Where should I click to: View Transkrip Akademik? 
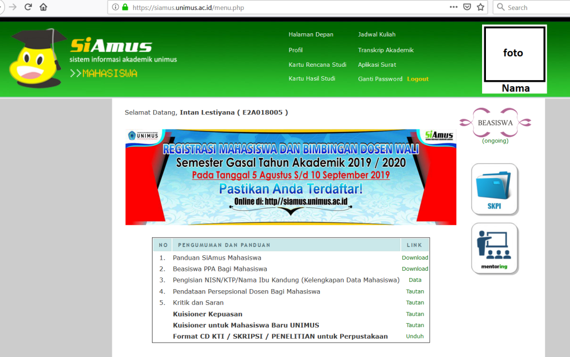(x=386, y=50)
